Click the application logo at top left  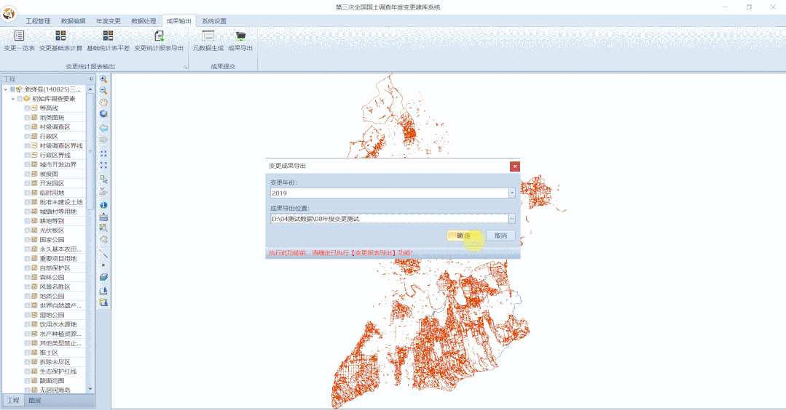[9, 12]
